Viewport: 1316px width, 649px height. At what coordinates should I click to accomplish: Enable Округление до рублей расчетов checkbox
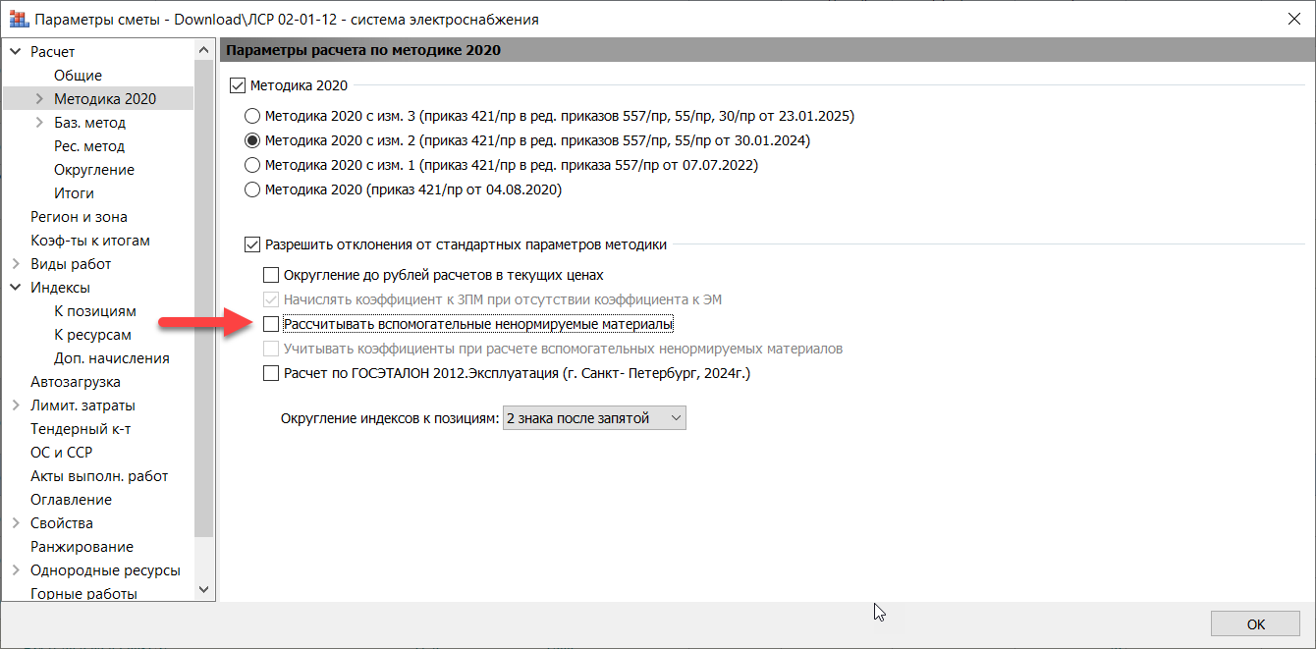pyautogui.click(x=272, y=275)
